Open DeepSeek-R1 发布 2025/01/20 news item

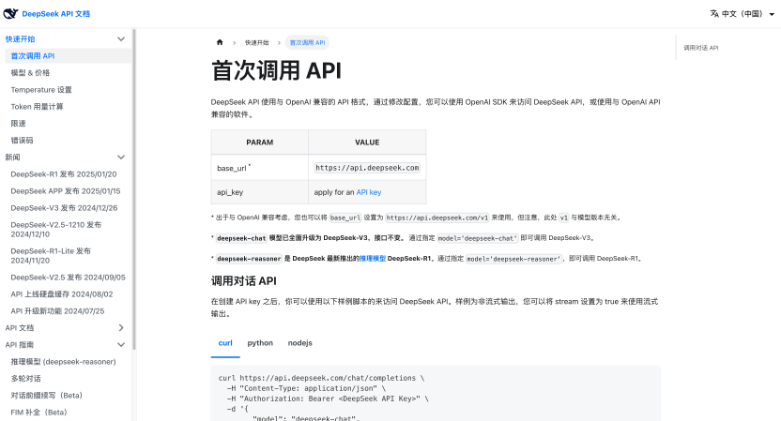point(63,174)
